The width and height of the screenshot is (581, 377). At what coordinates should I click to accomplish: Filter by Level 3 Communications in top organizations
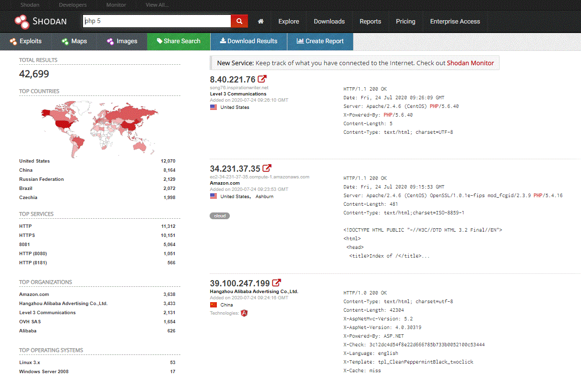coord(47,313)
